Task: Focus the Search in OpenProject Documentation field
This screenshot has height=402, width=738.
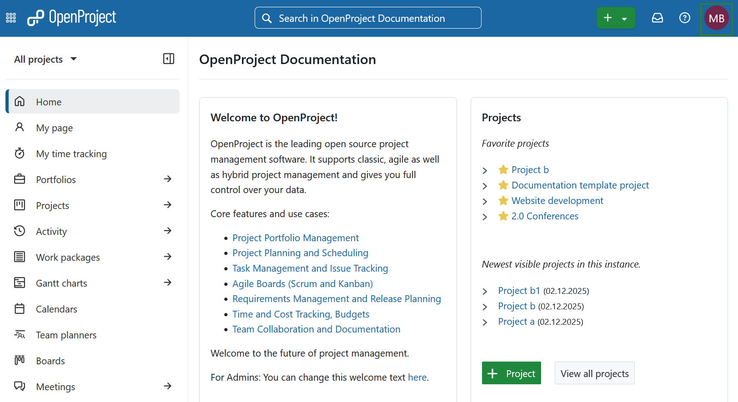Action: click(x=368, y=18)
